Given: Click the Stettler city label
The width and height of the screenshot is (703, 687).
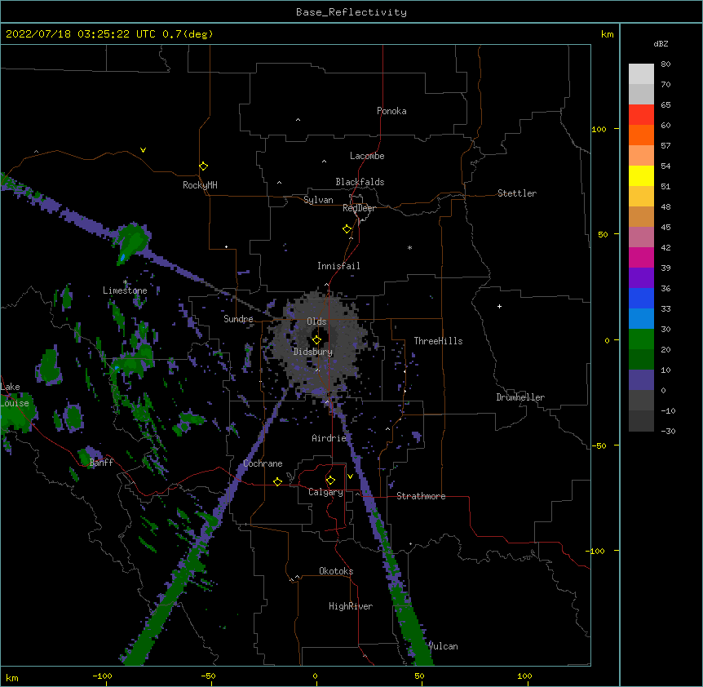Looking at the screenshot, I should pyautogui.click(x=517, y=193).
